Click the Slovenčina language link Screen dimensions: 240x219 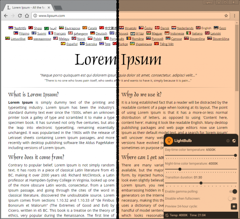point(197,38)
